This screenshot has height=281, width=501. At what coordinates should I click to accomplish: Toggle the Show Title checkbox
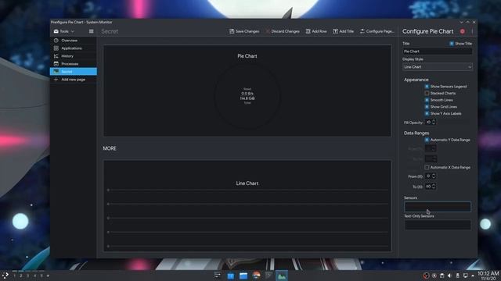[x=452, y=44]
